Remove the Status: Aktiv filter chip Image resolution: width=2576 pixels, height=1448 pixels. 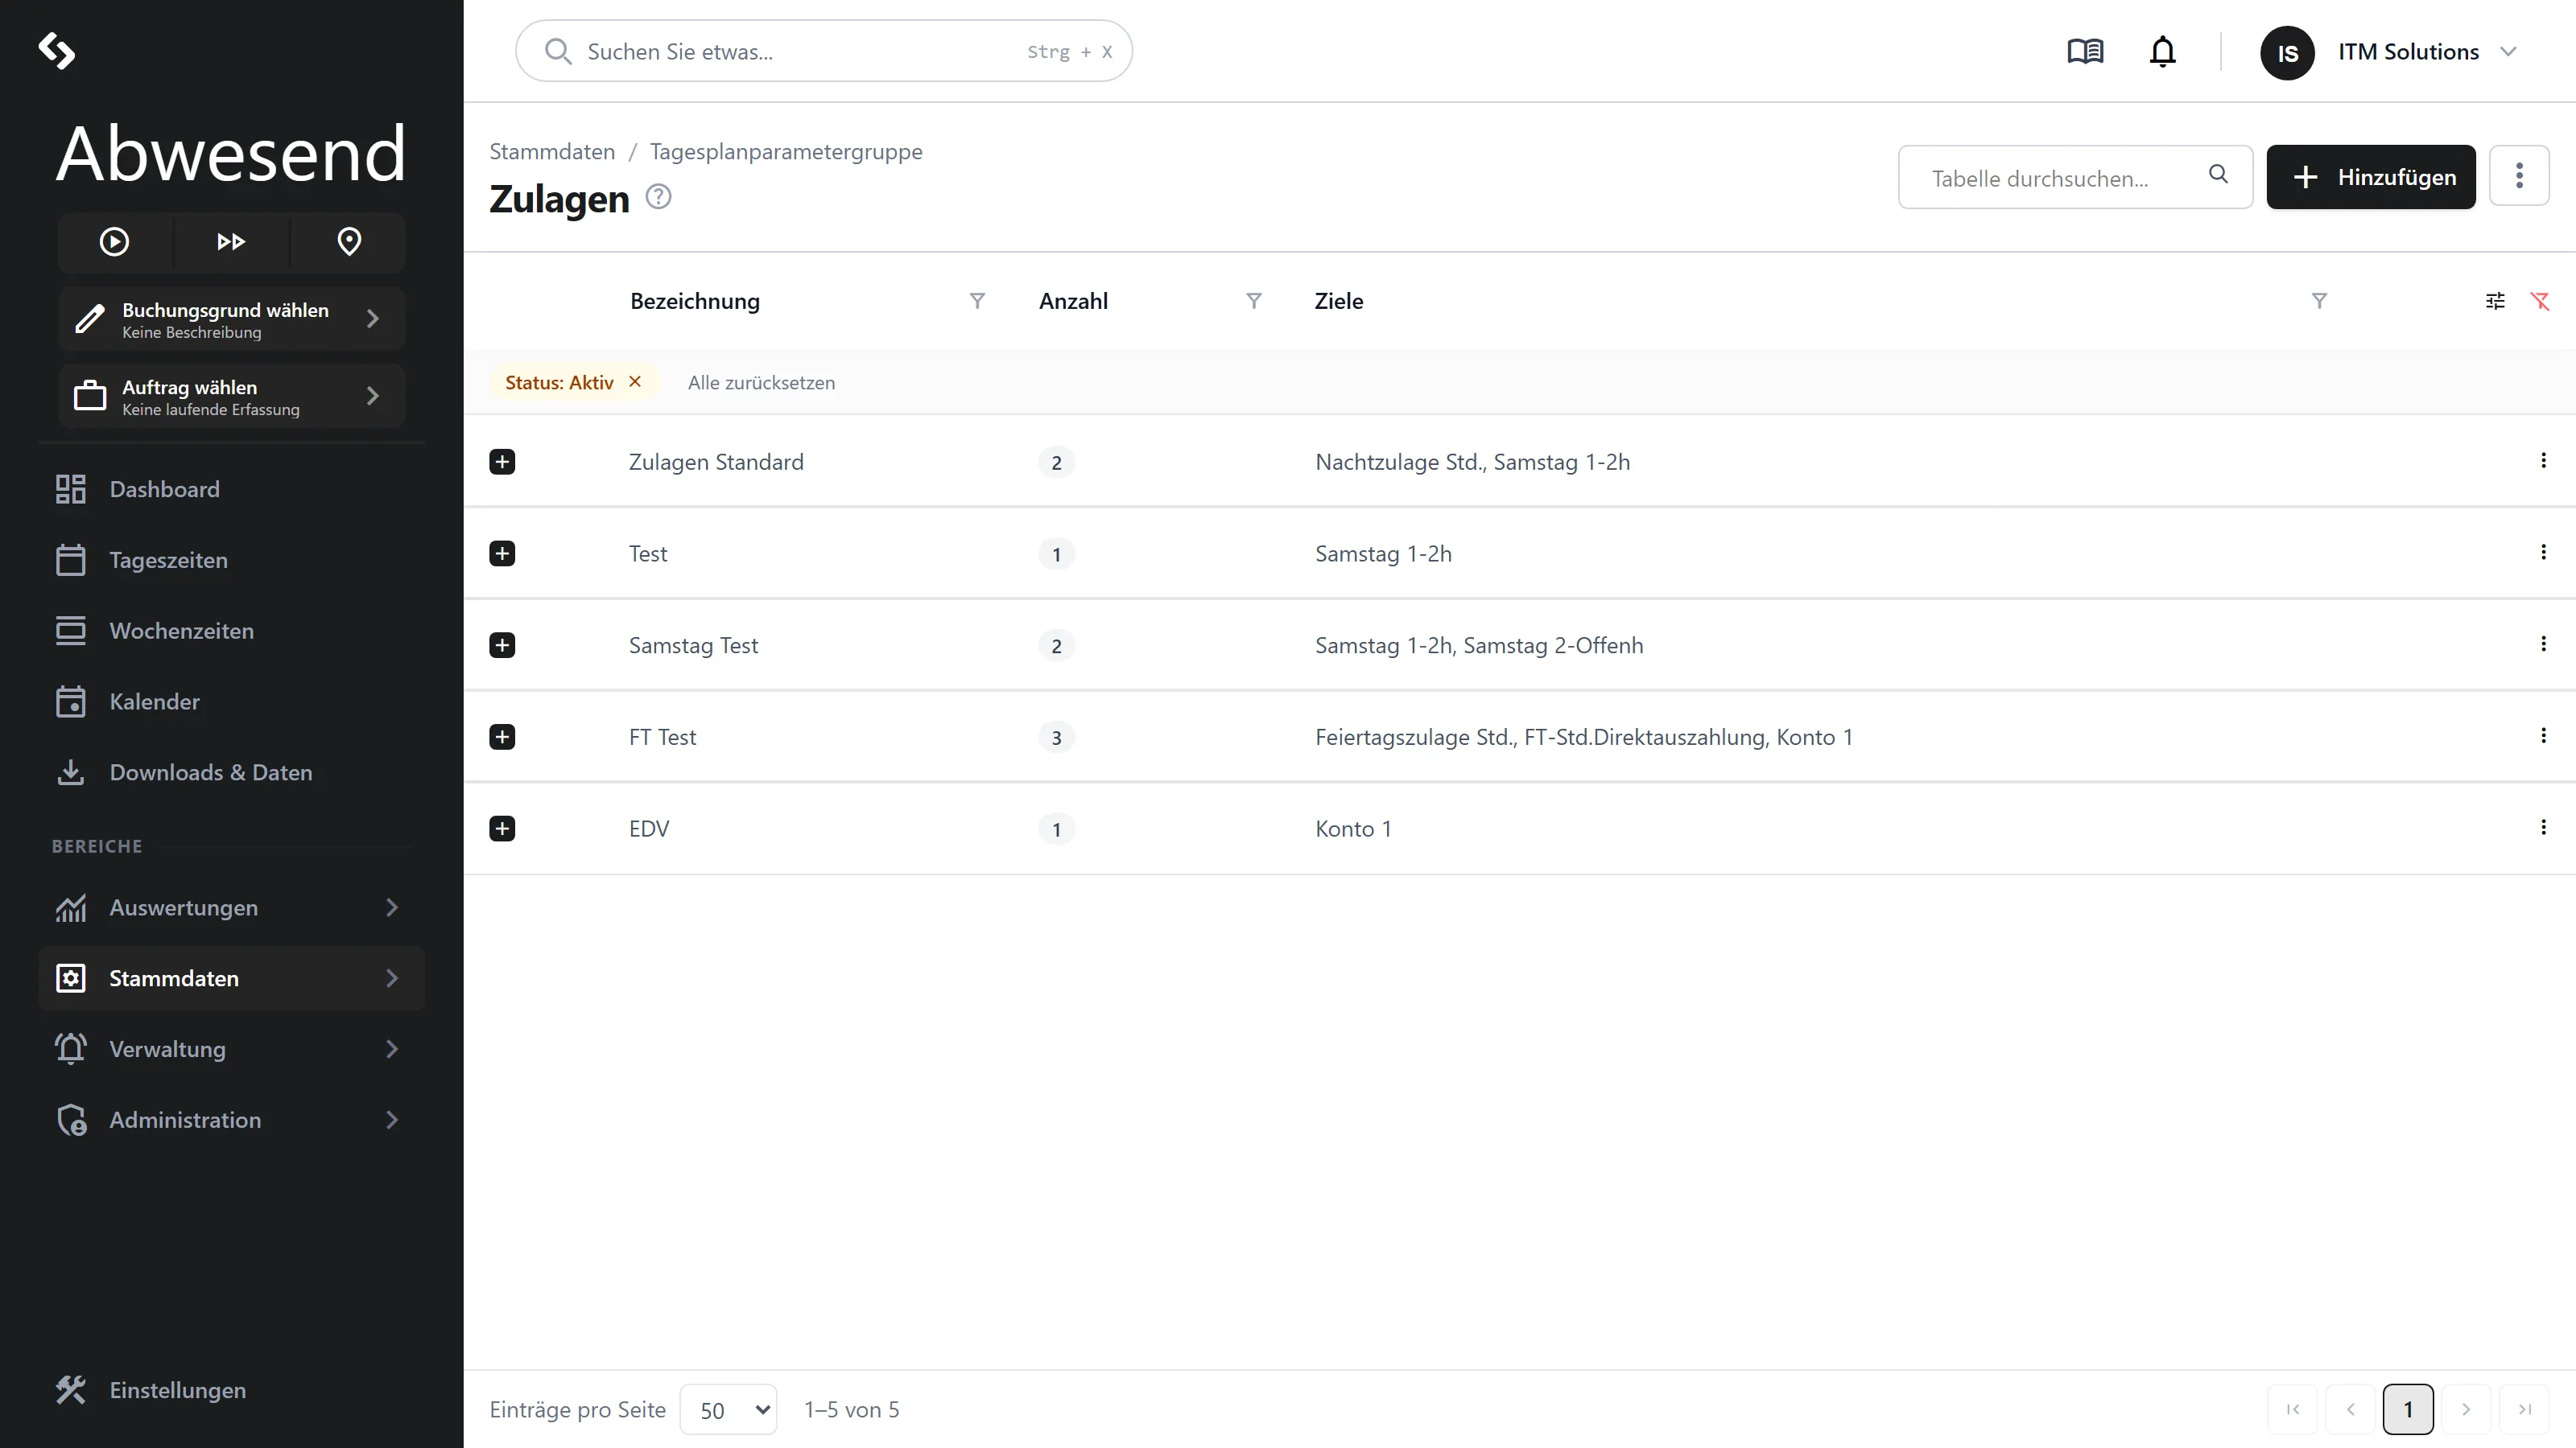click(x=635, y=382)
